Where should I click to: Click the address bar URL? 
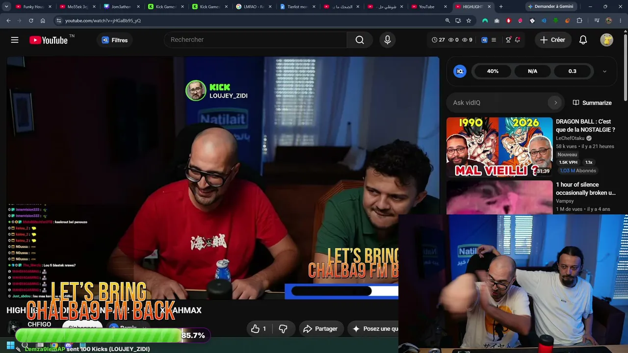(x=103, y=21)
